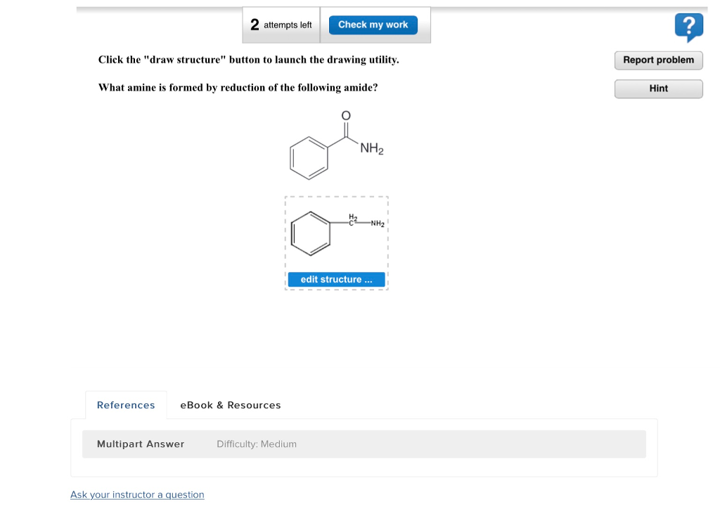720x511 pixels.
Task: Click the Check my work button
Action: pos(373,25)
